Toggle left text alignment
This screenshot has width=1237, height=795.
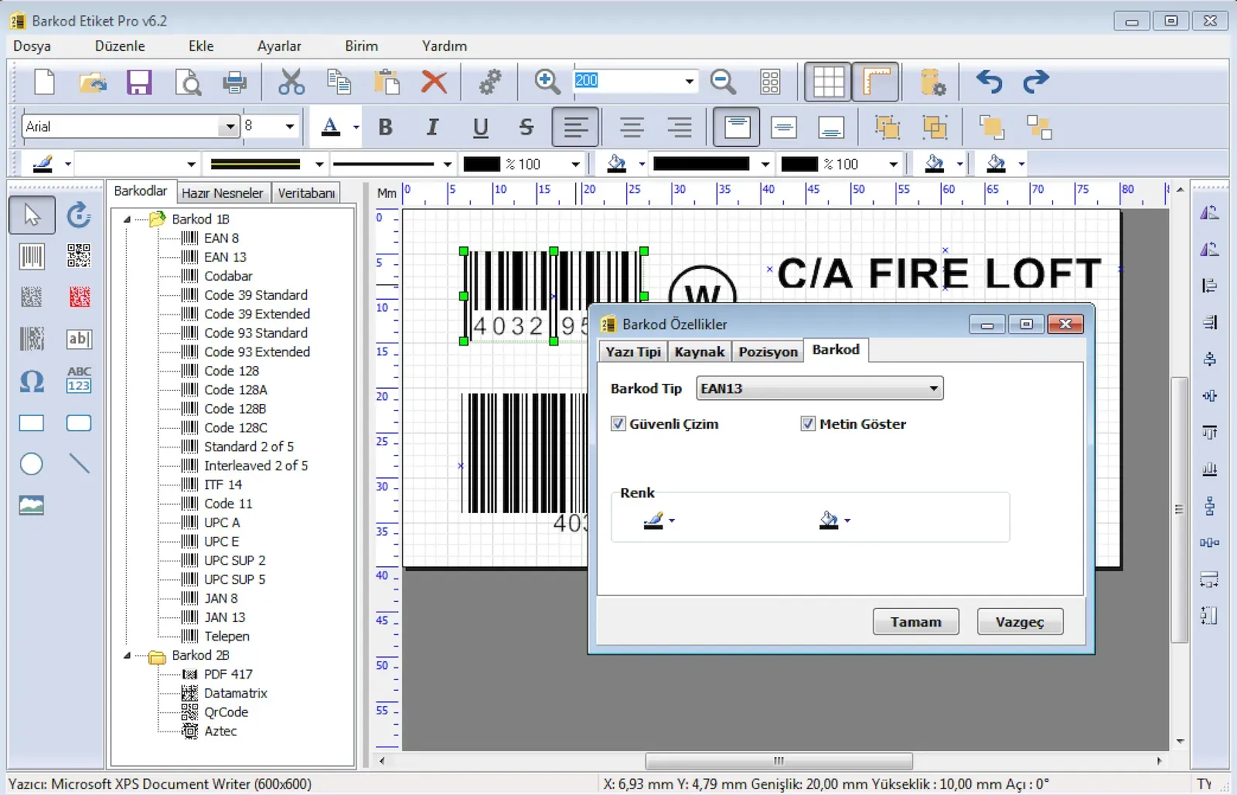point(575,127)
